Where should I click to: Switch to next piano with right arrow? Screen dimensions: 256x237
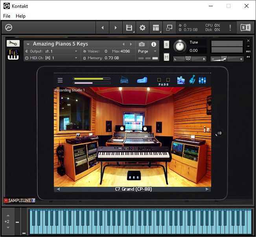207,189
